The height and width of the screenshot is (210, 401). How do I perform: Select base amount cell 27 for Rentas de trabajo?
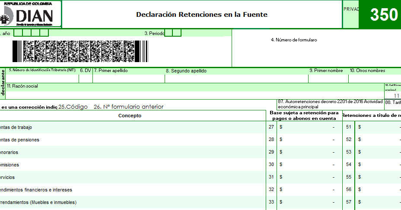tap(310, 127)
